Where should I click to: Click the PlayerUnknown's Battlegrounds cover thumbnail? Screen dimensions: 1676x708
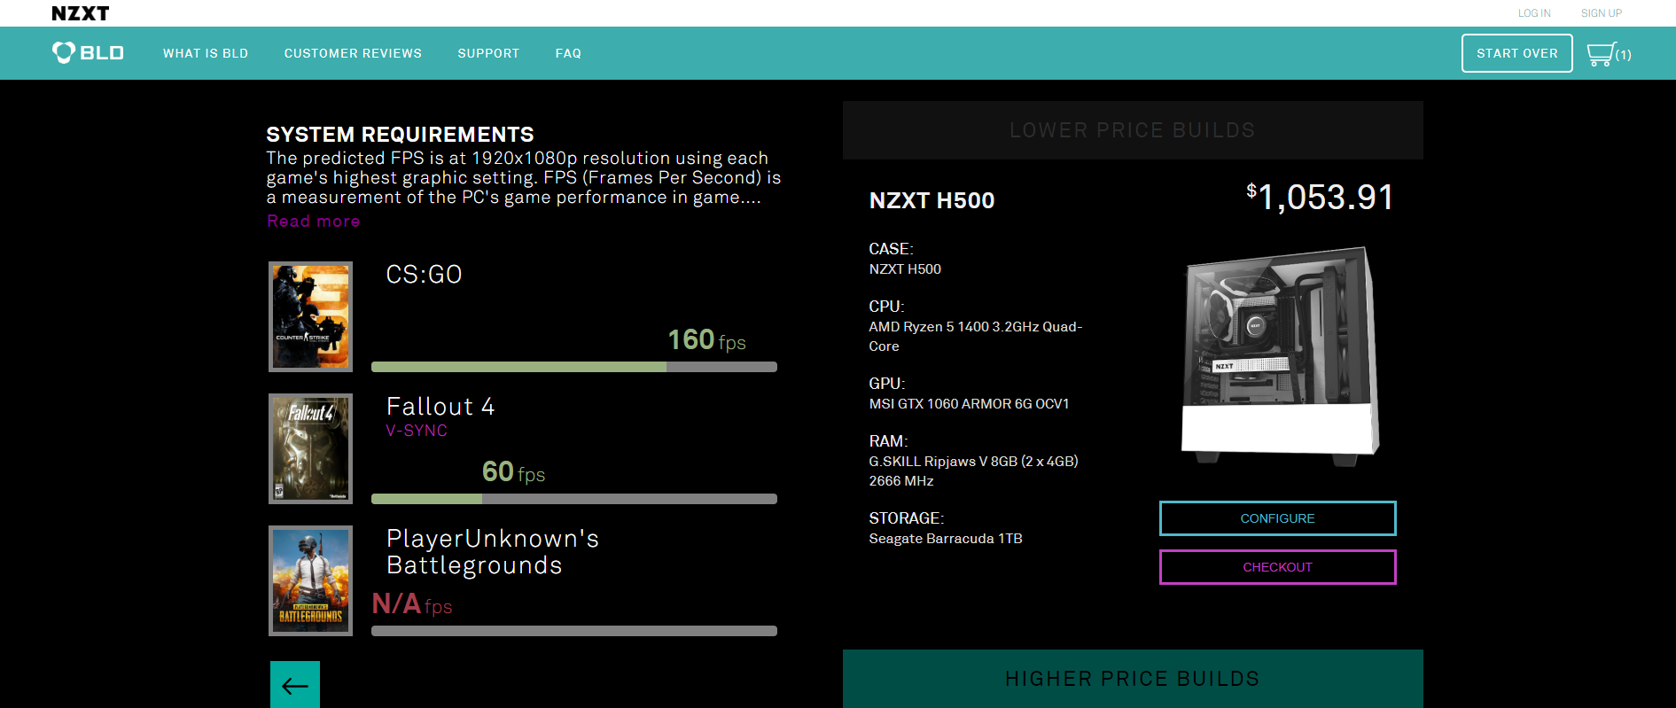point(310,580)
